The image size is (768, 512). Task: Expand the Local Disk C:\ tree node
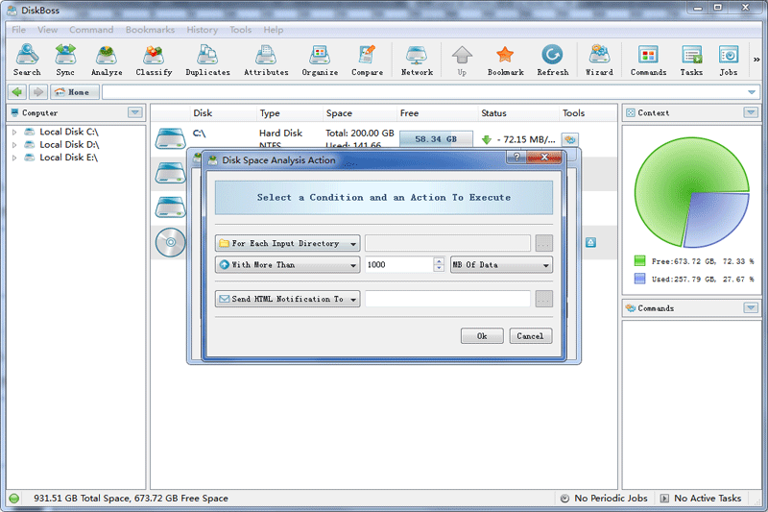coord(14,133)
